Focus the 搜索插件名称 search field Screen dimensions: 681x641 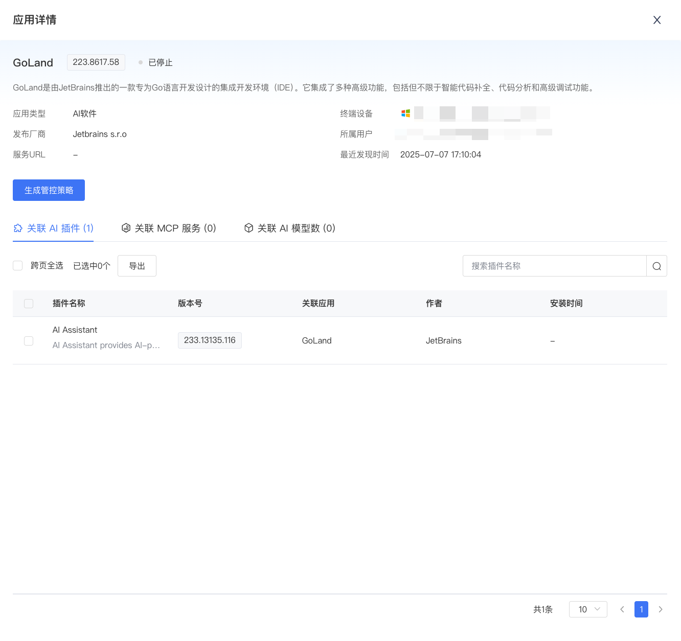[x=554, y=266]
